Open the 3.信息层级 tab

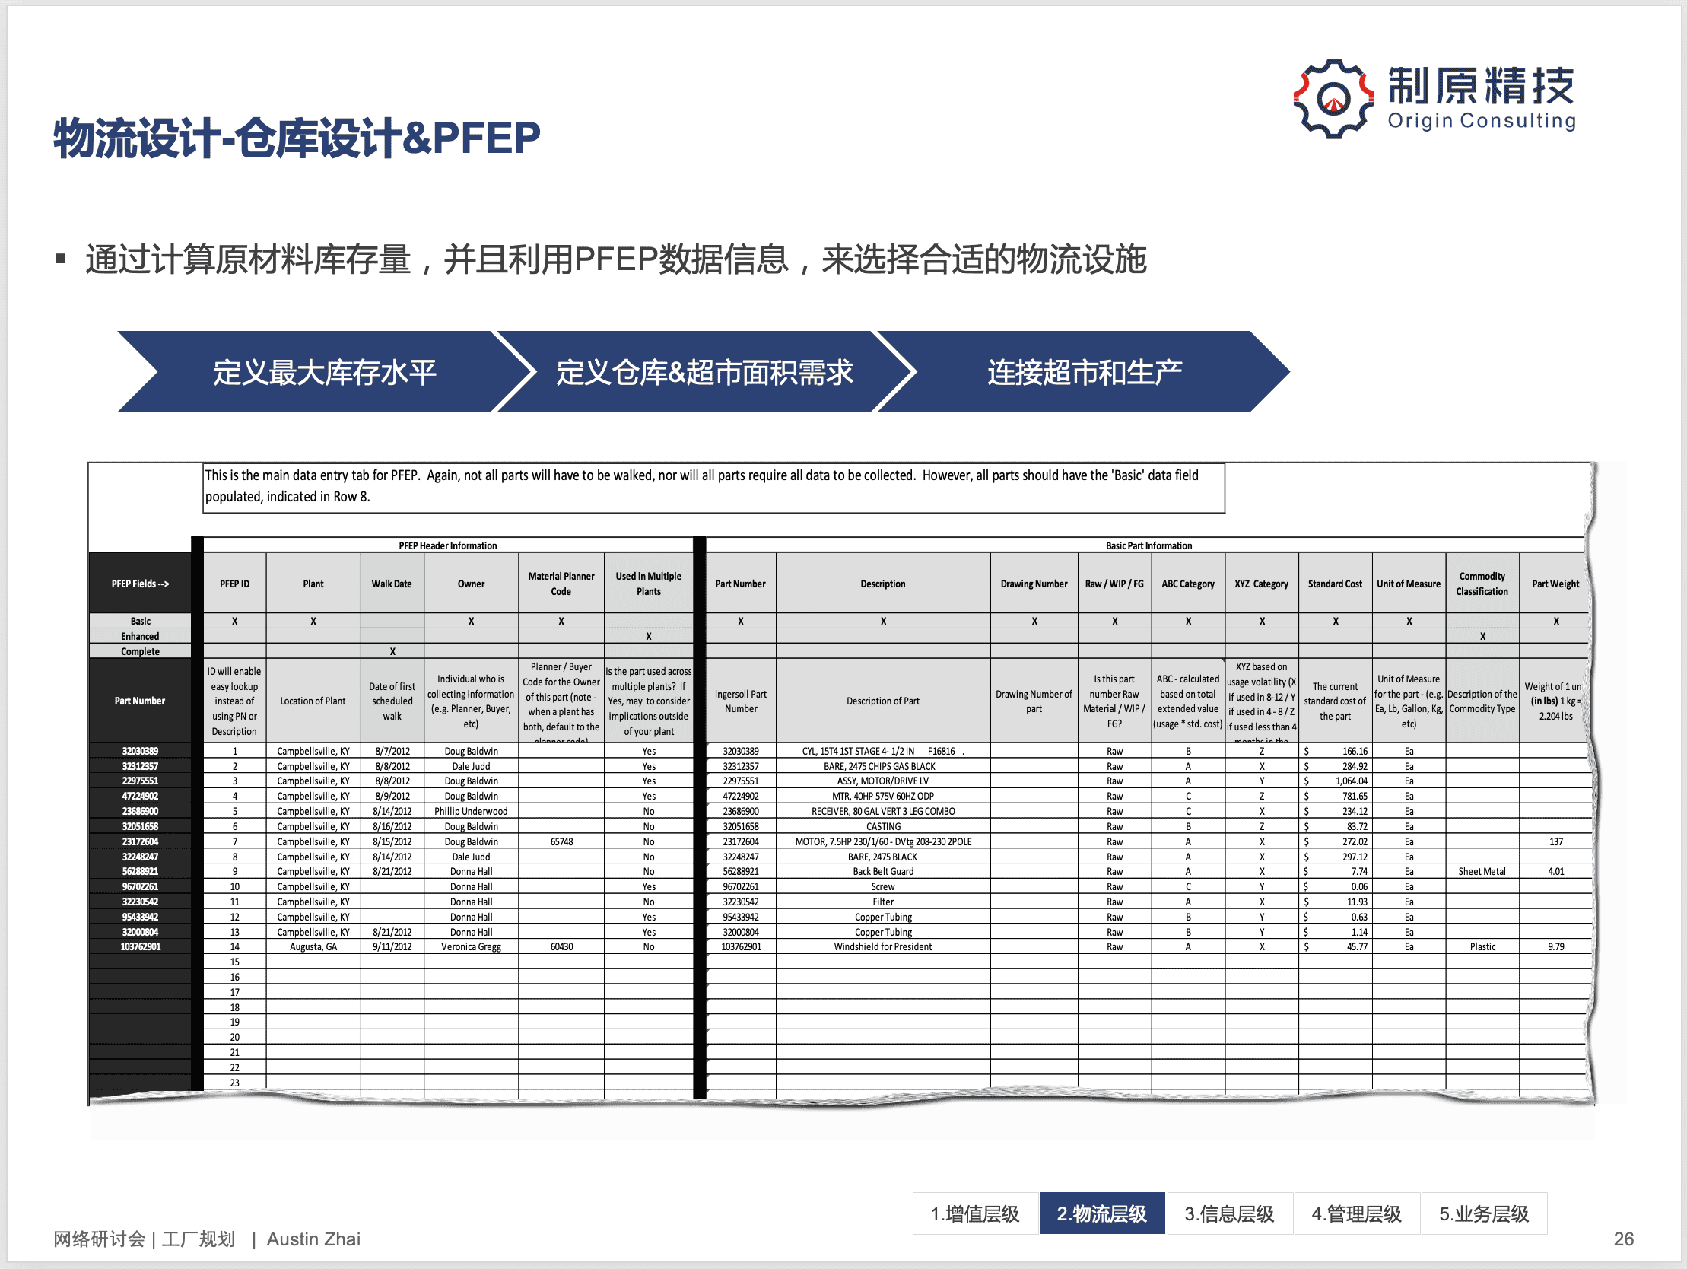pyautogui.click(x=1228, y=1213)
